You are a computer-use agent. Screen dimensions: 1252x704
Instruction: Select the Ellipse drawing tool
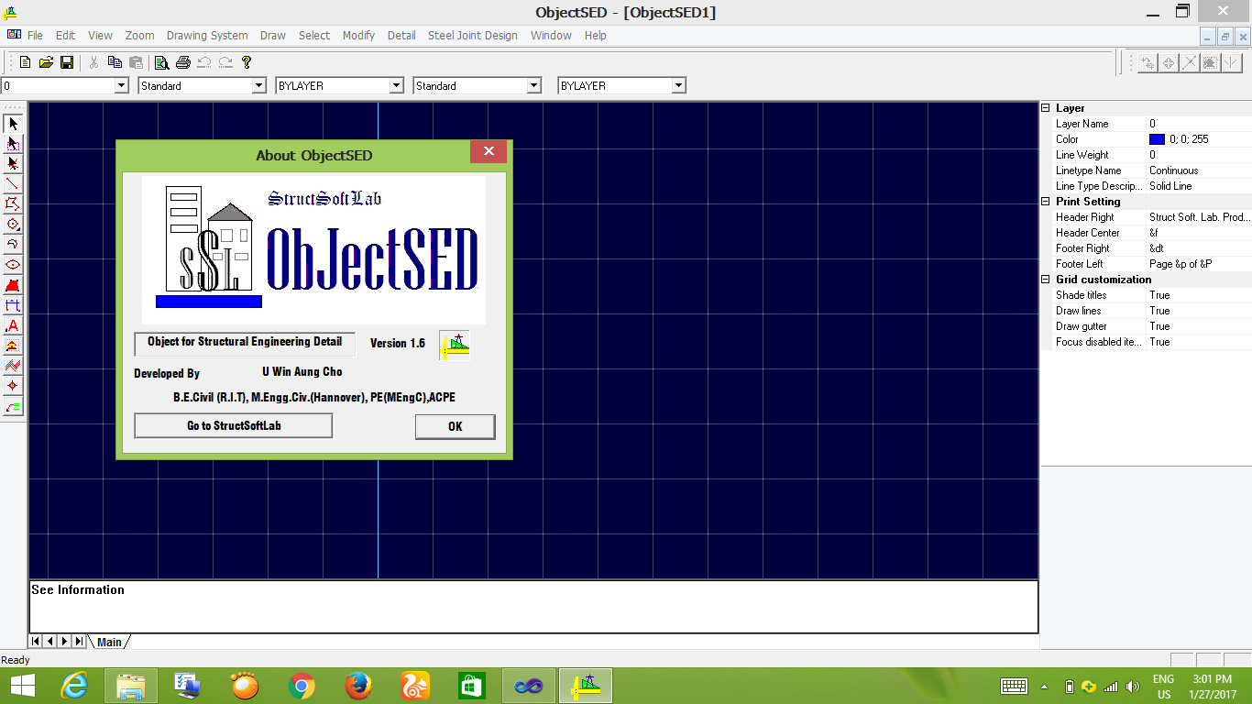13,265
